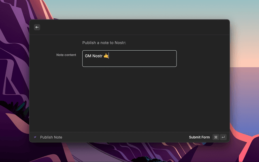
Task: Click the back arrow button
Action: click(x=37, y=27)
